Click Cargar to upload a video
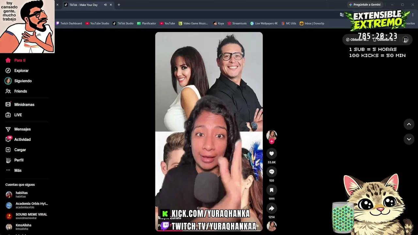The image size is (418, 235). coord(16,150)
